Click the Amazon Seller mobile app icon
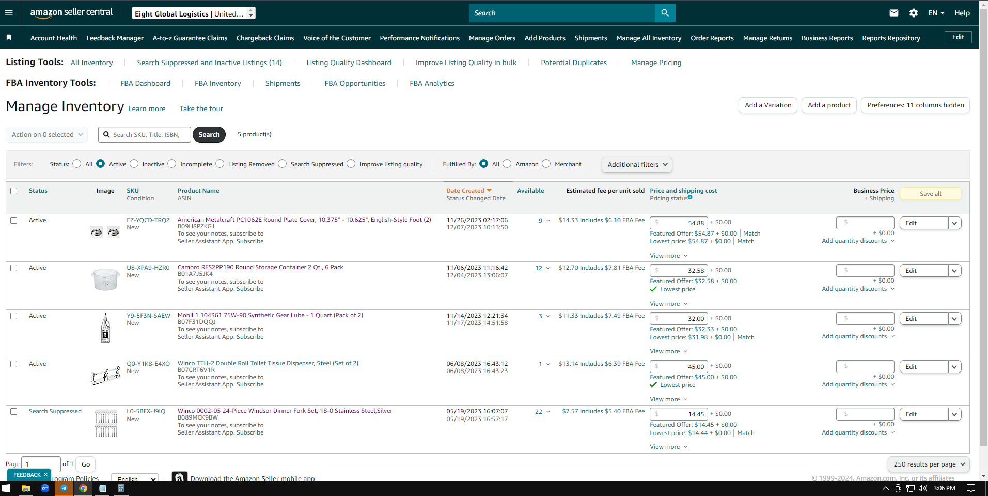This screenshot has height=496, width=988. [179, 477]
